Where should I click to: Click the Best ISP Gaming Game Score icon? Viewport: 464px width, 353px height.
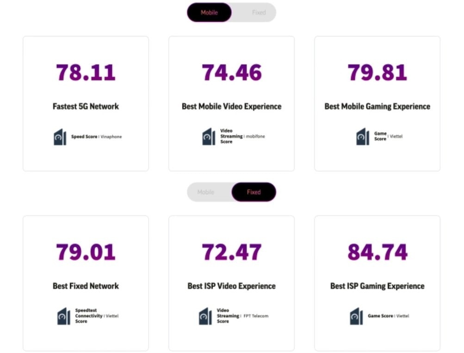click(x=356, y=316)
